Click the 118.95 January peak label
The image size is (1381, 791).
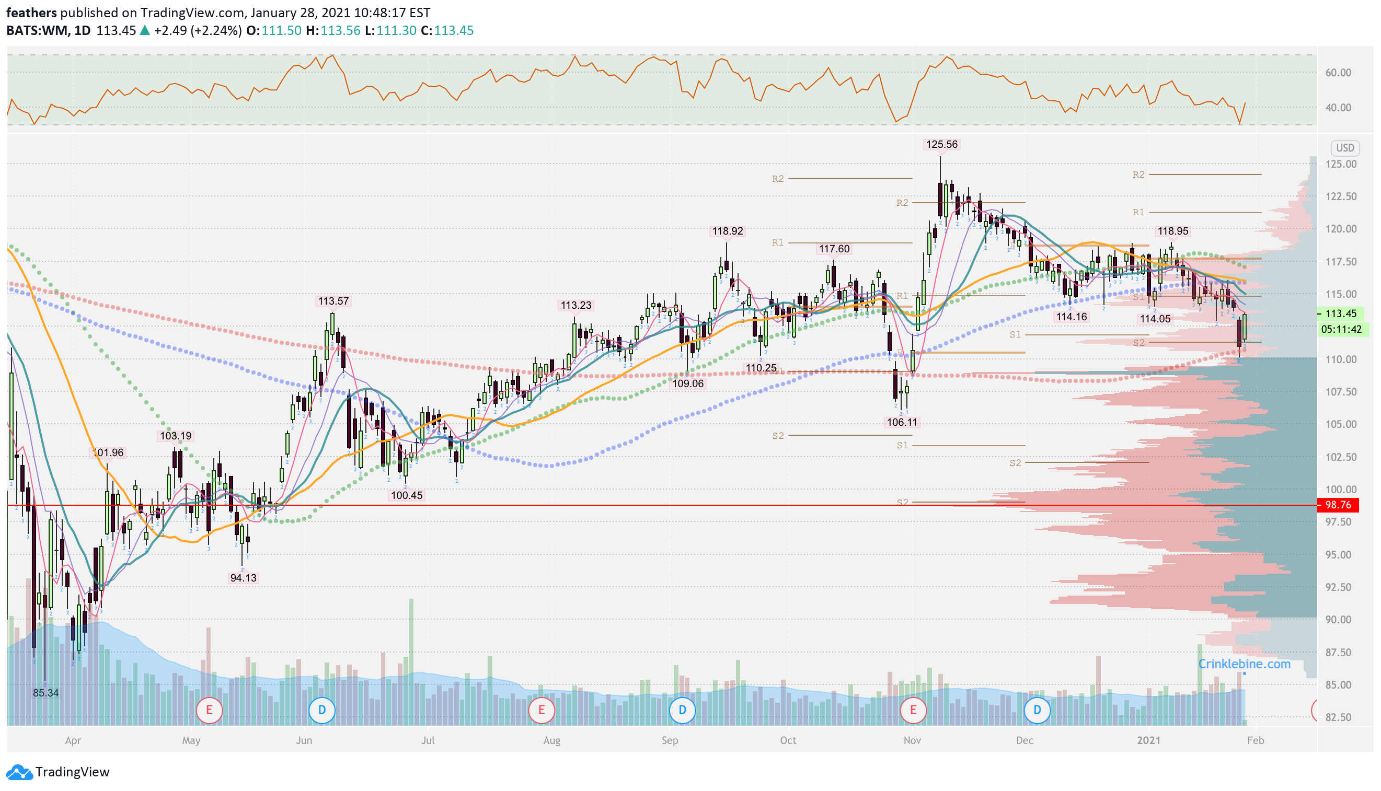pyautogui.click(x=1173, y=231)
